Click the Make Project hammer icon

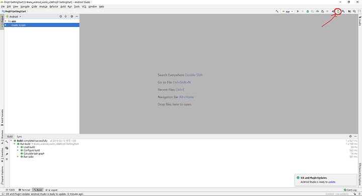(x=277, y=12)
